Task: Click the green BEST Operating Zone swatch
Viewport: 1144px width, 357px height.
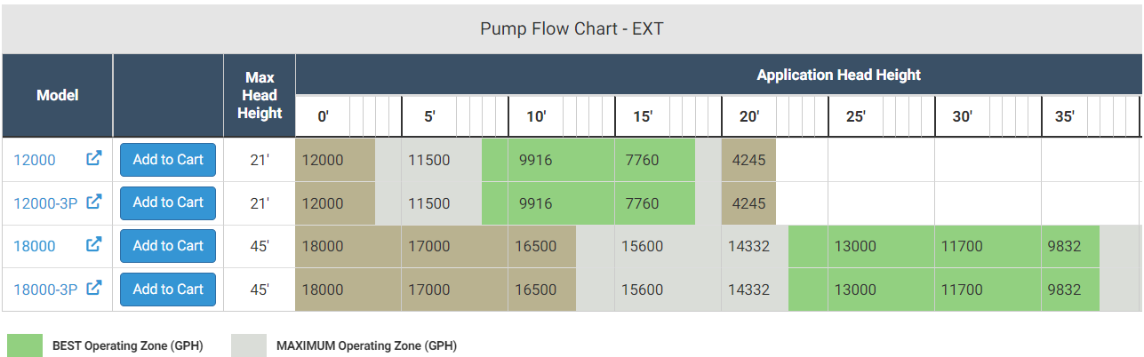Action: [x=25, y=345]
